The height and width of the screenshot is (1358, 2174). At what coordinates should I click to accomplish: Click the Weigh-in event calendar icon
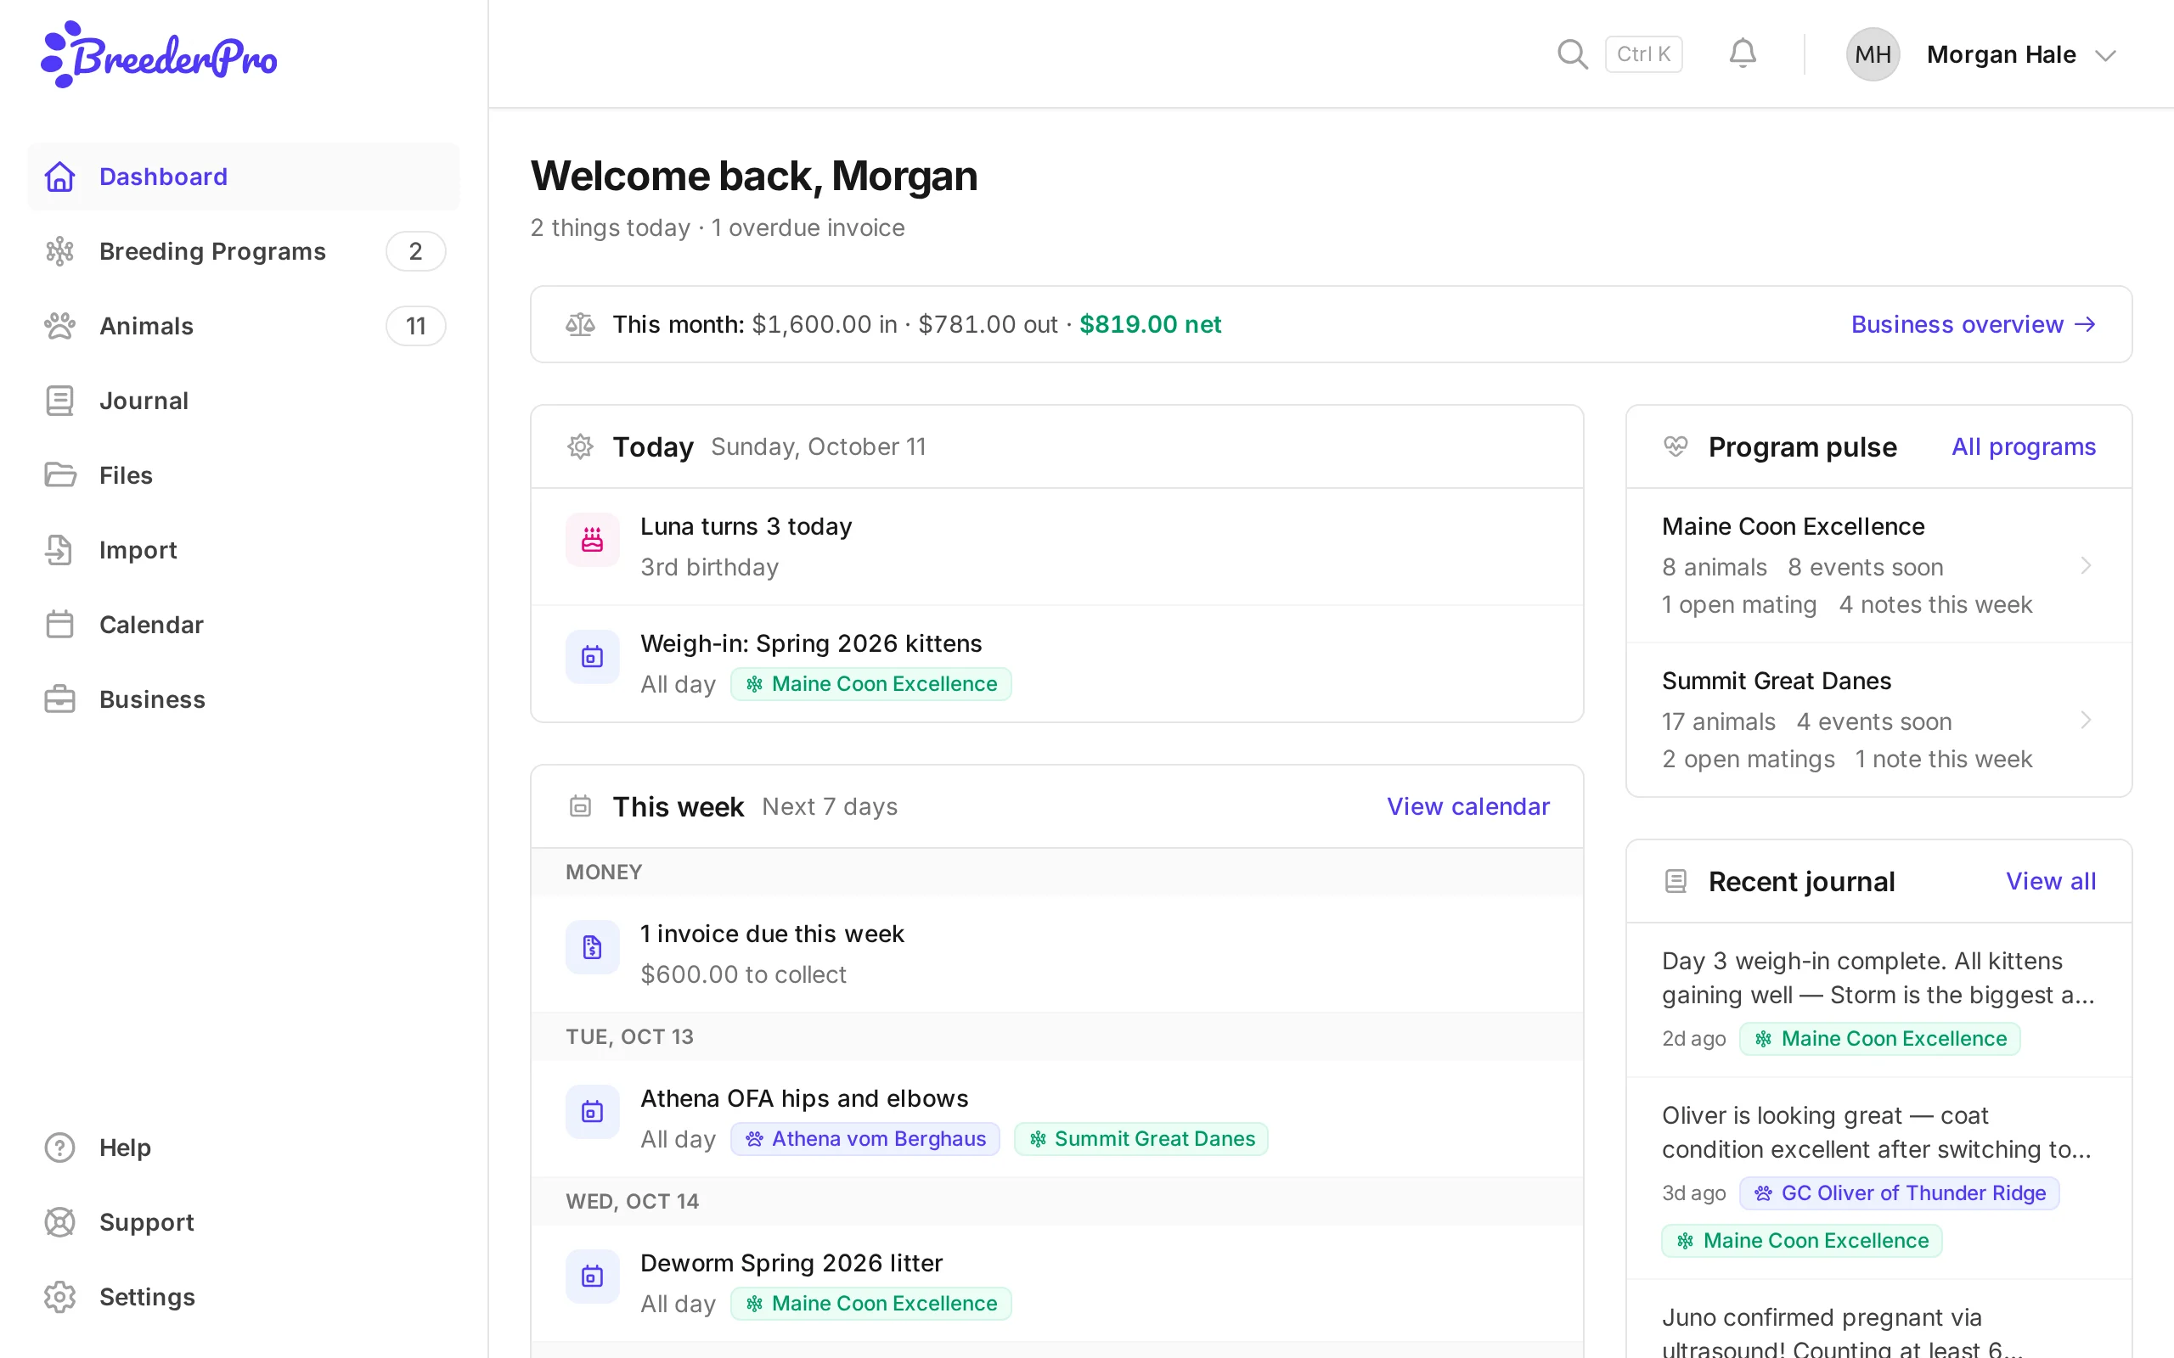click(592, 658)
